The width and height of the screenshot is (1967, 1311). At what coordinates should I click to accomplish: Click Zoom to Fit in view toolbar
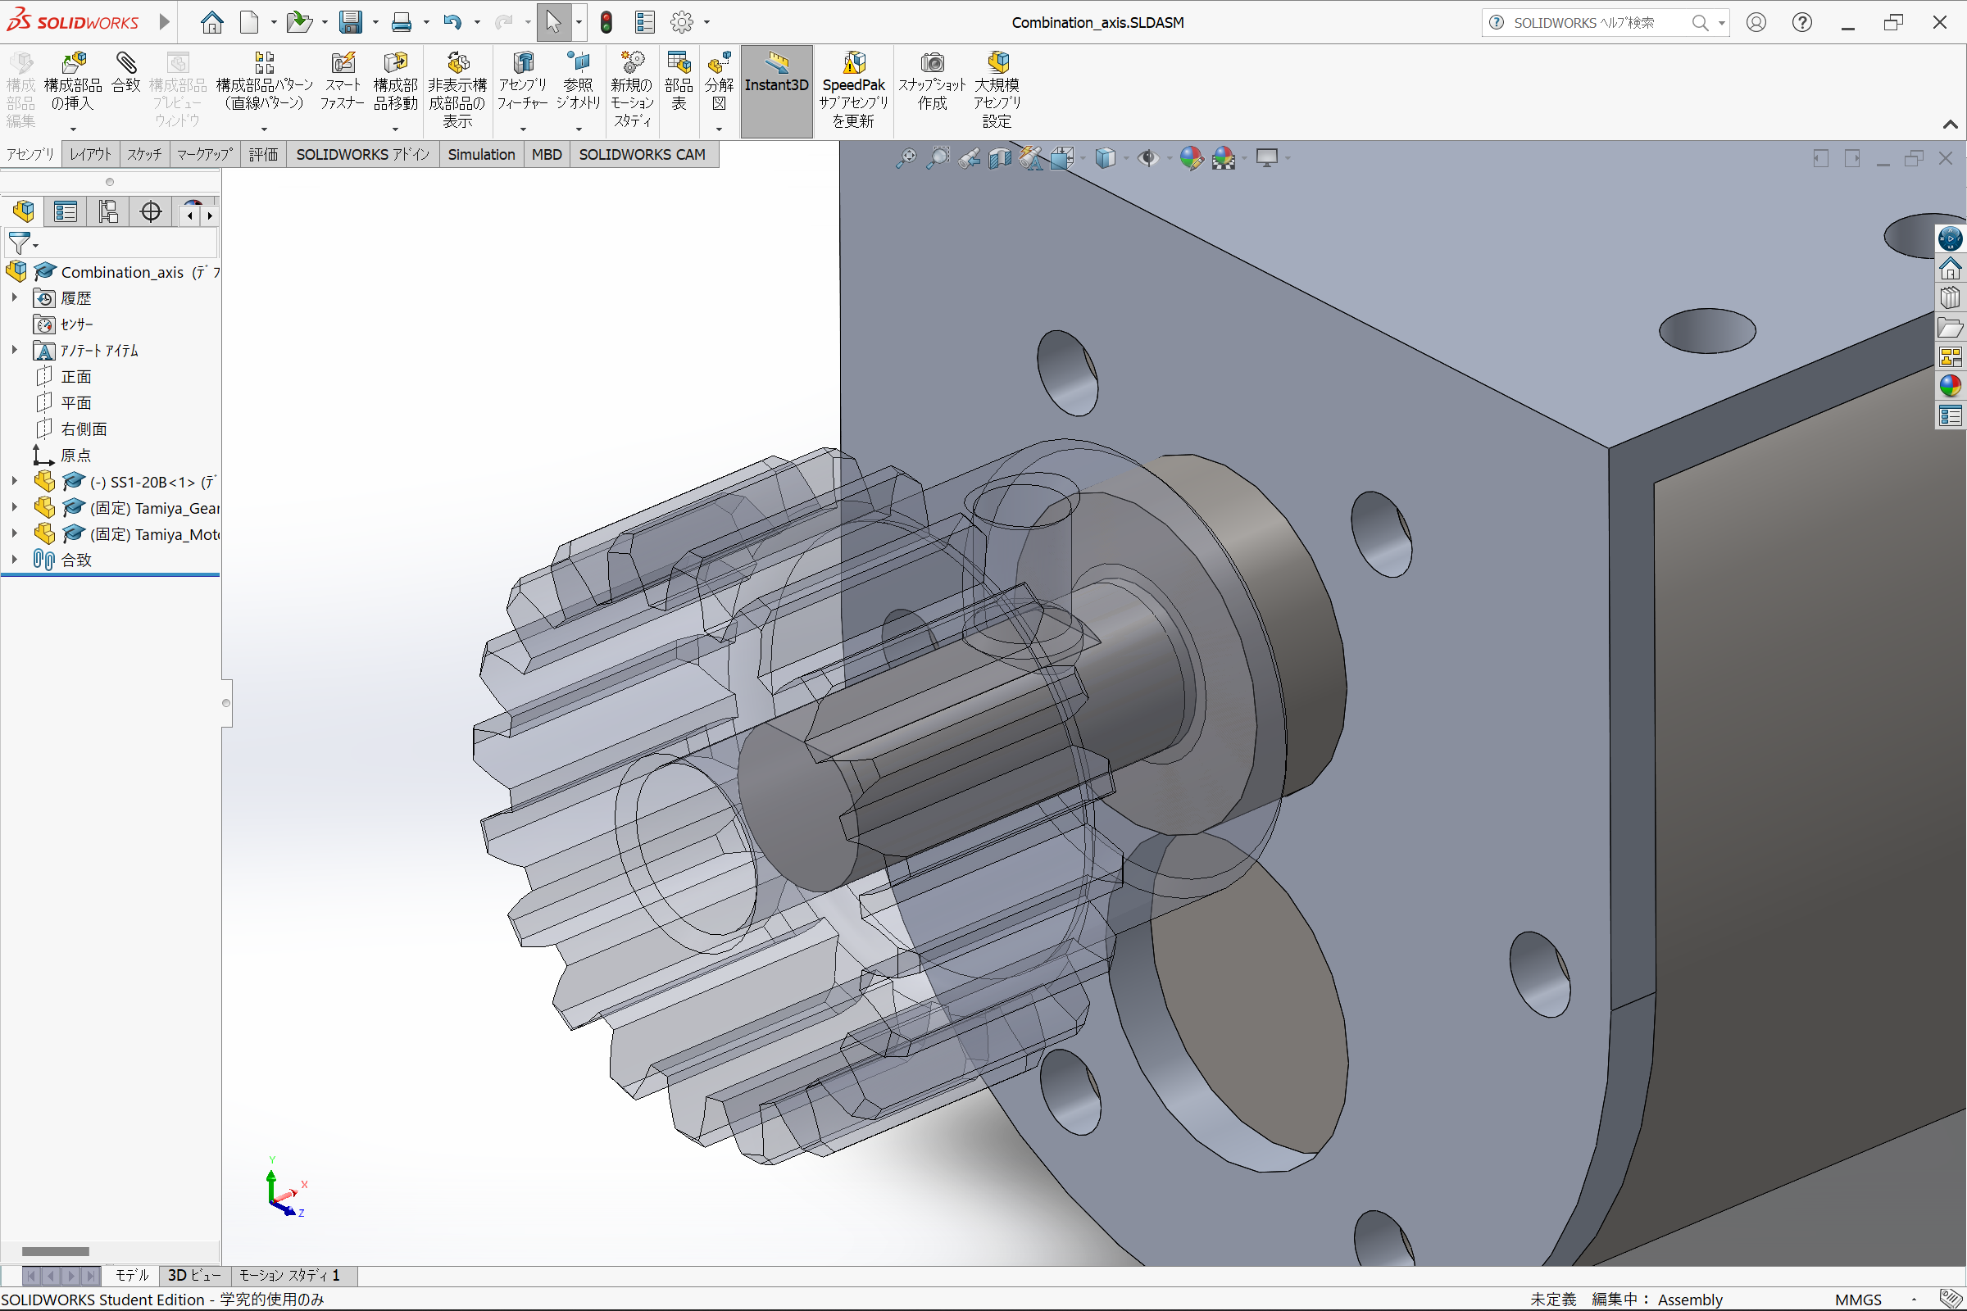[906, 157]
